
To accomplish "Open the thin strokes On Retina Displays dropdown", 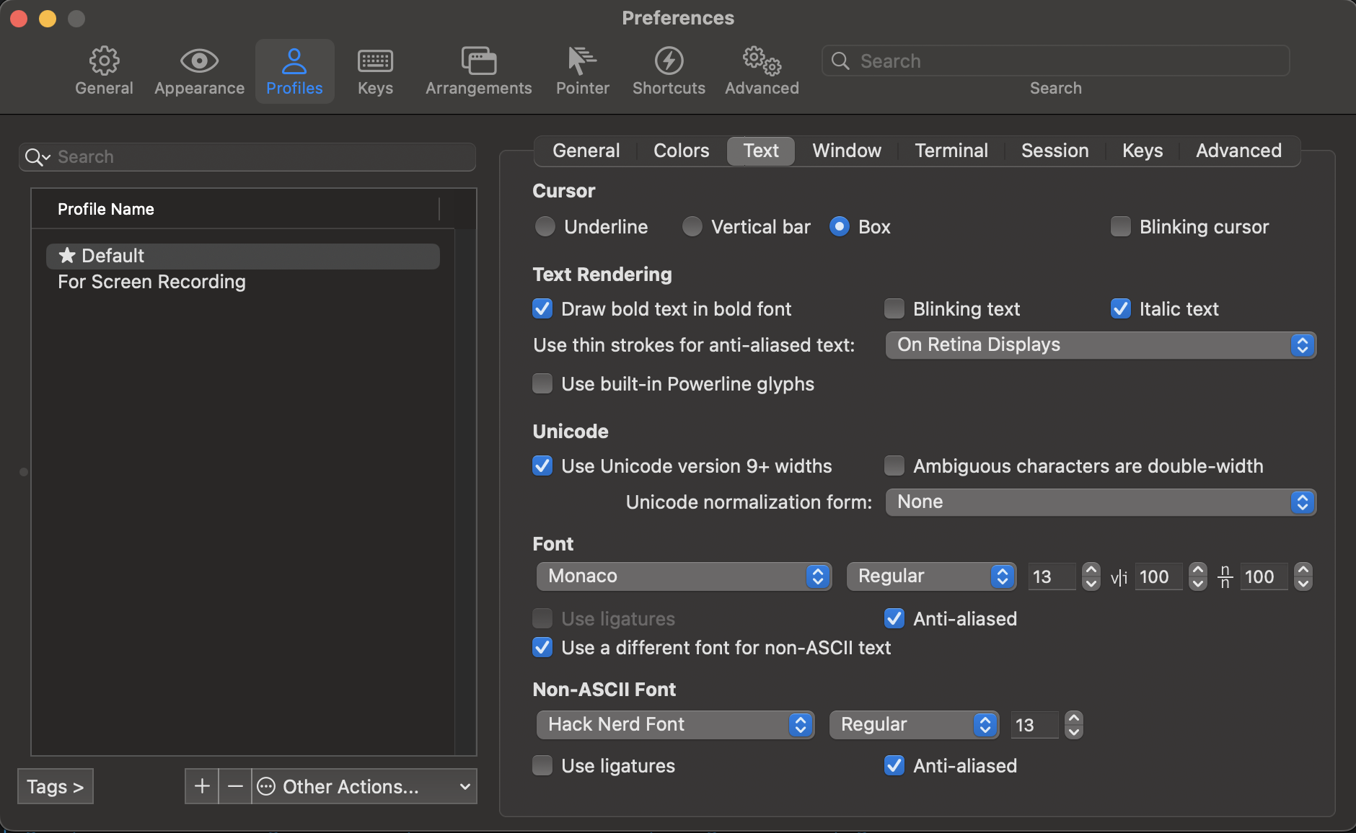I will click(x=1101, y=344).
